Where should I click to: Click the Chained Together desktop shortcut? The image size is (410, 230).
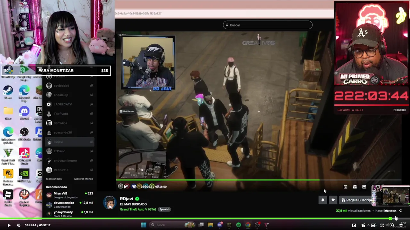point(24,198)
